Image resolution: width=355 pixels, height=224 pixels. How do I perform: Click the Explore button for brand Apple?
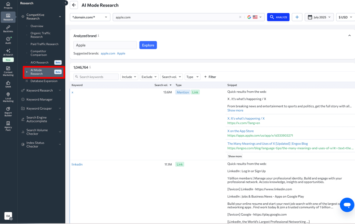click(x=148, y=45)
